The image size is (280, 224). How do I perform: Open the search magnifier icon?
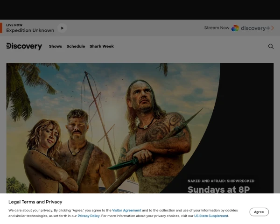point(271,47)
